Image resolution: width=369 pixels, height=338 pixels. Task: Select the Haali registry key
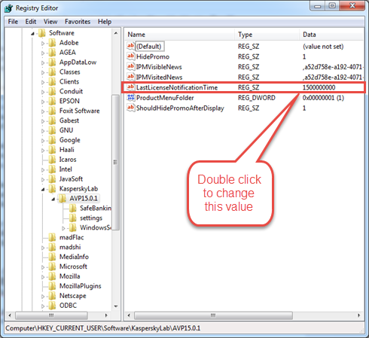tap(67, 150)
